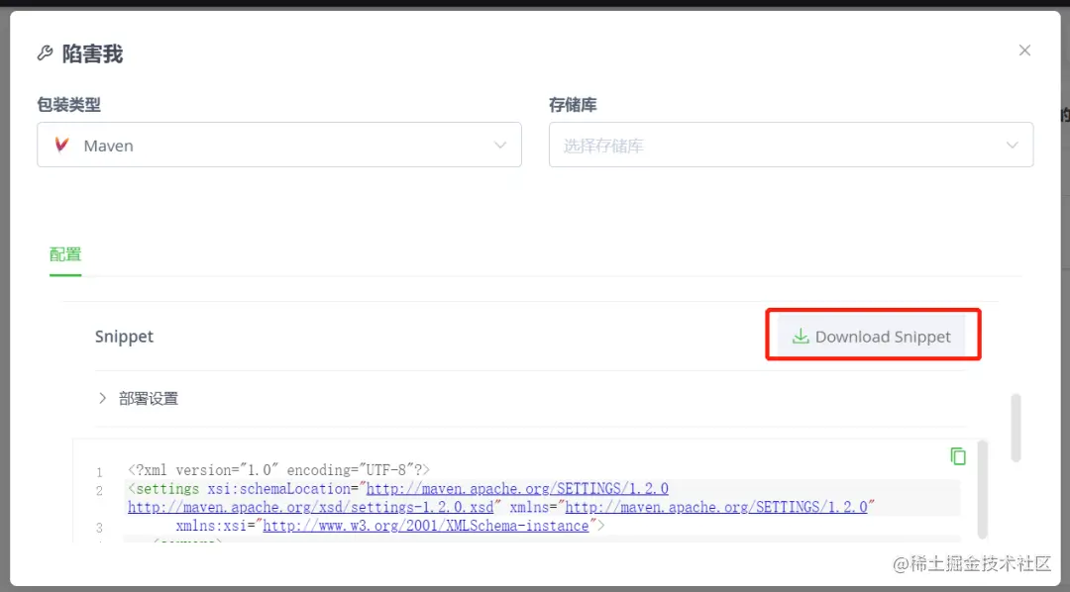The width and height of the screenshot is (1070, 592).
Task: Open the xmlns SETTINGS/1.2.0 link
Action: [716, 508]
